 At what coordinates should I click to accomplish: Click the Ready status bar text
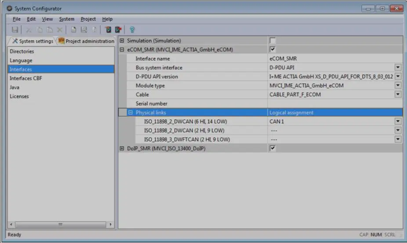coord(14,235)
